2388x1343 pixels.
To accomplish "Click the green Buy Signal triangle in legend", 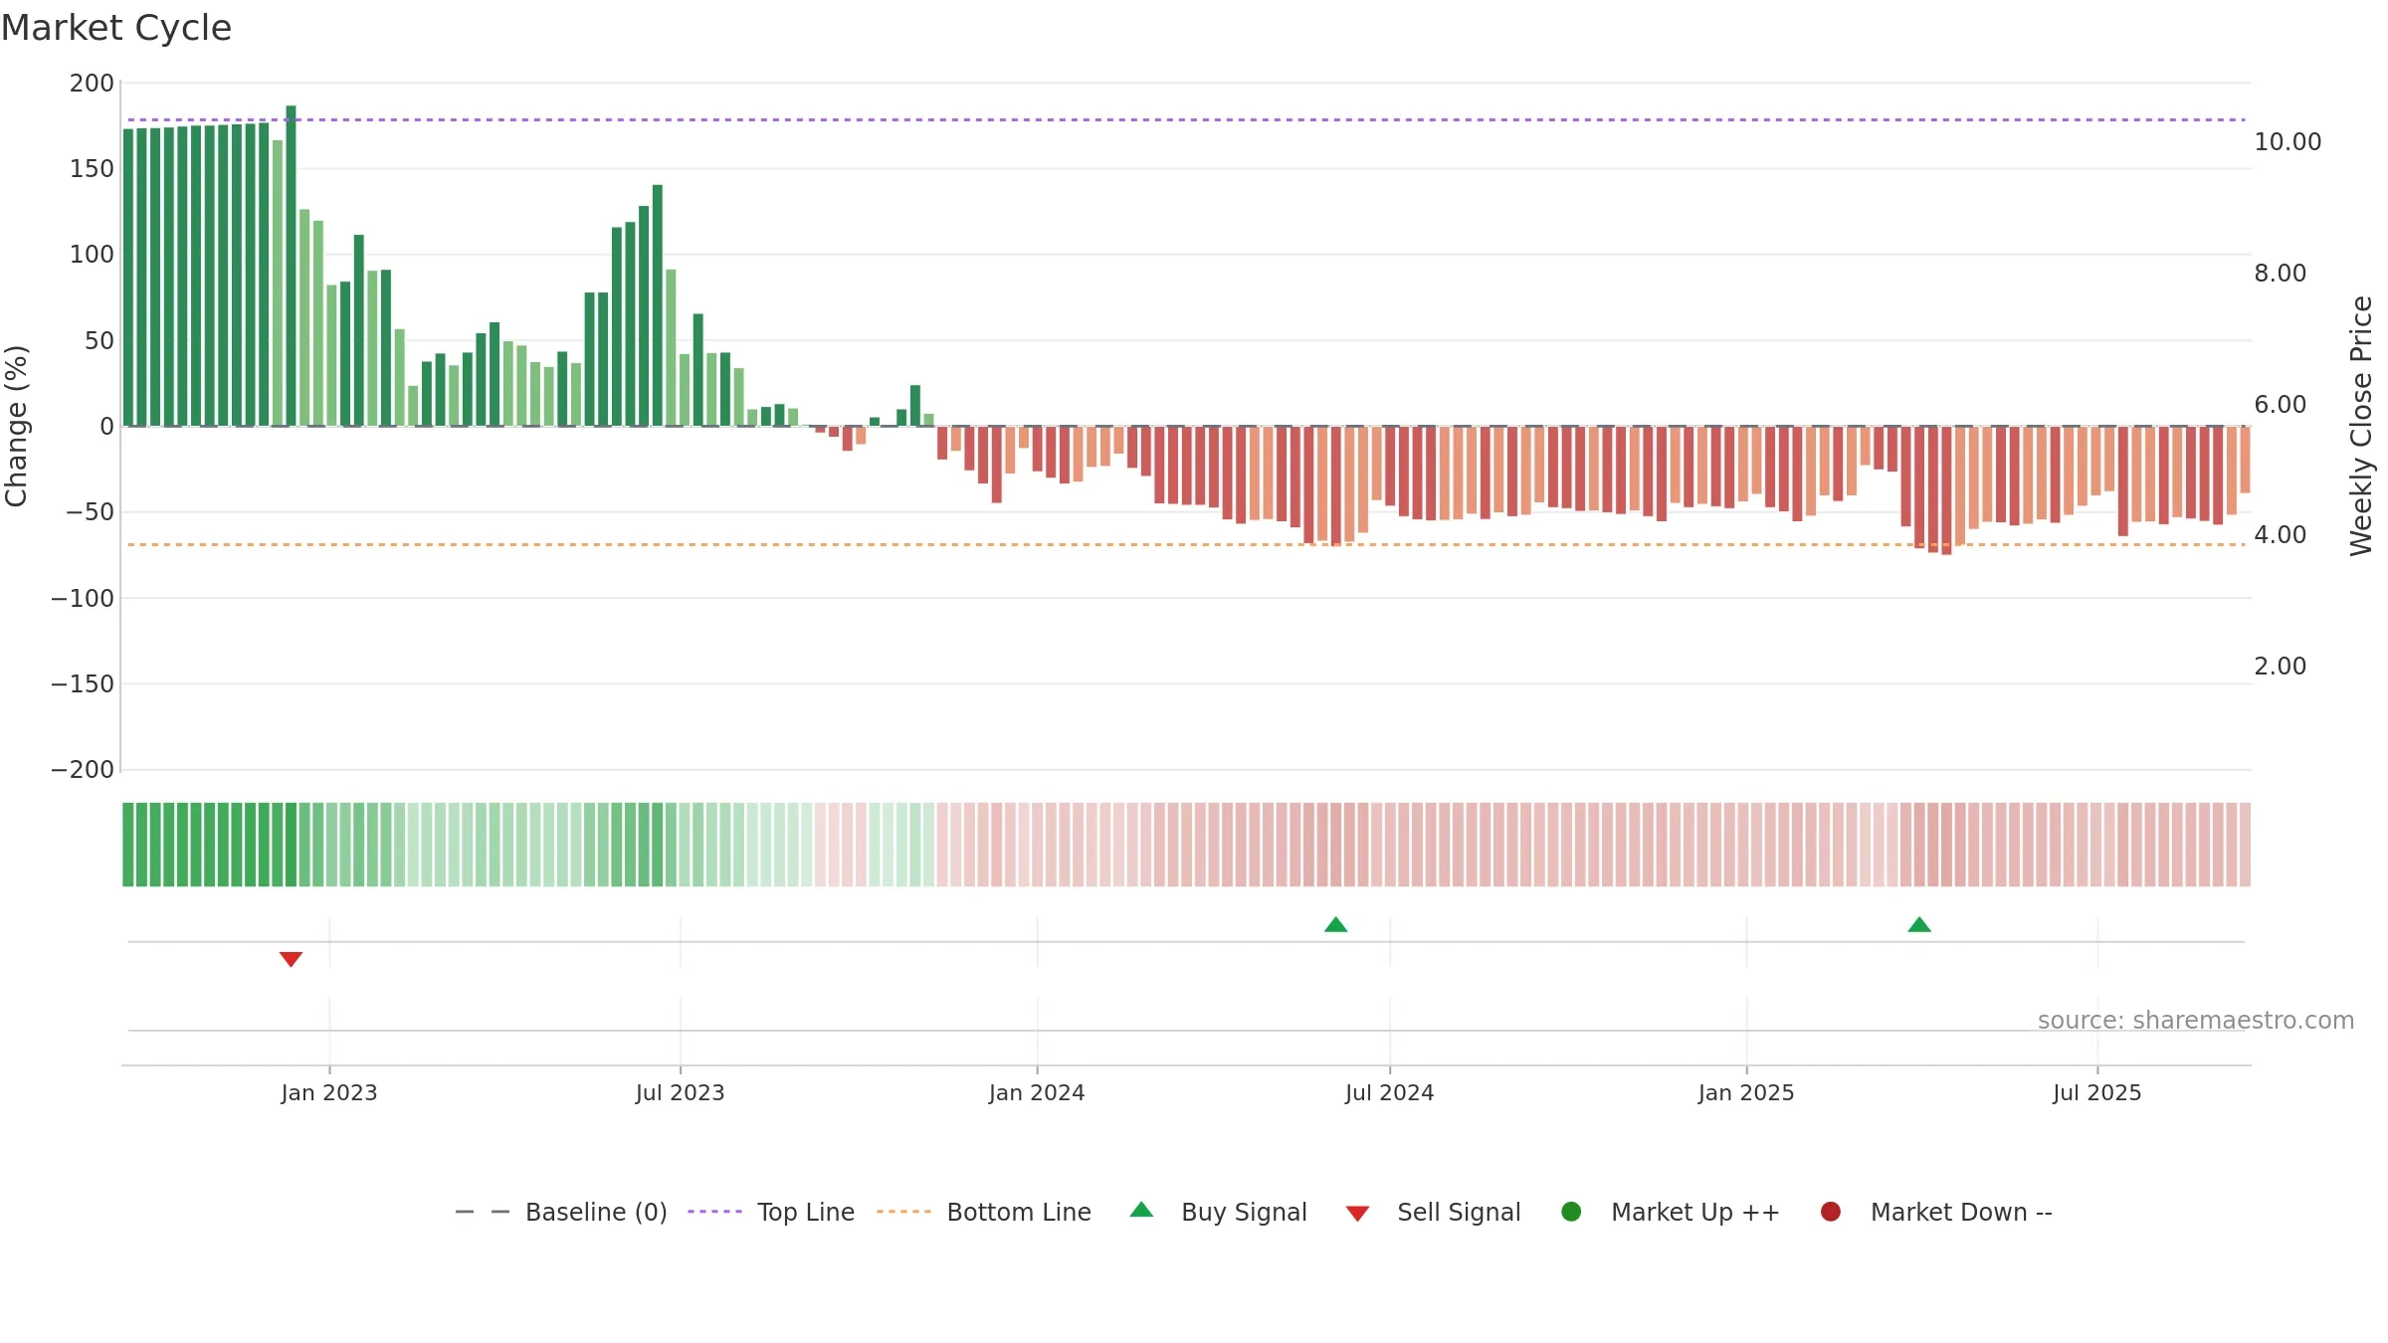I will tap(1142, 1210).
